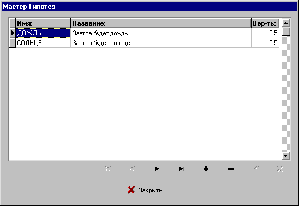
Task: Click the scrollbar up arrow
Action: click(x=286, y=23)
